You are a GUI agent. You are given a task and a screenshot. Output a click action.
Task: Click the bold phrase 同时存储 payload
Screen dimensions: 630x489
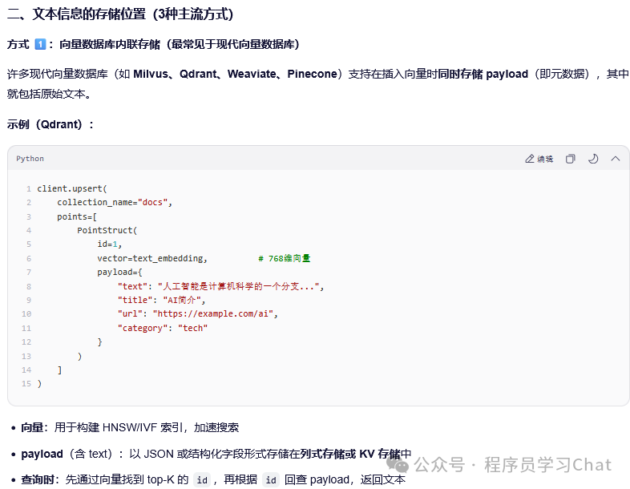click(483, 74)
